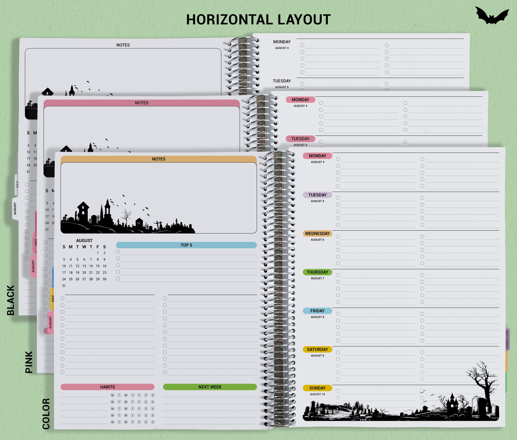517x440 pixels.
Task: Click the blue TOP 5 header
Action: [x=186, y=245]
